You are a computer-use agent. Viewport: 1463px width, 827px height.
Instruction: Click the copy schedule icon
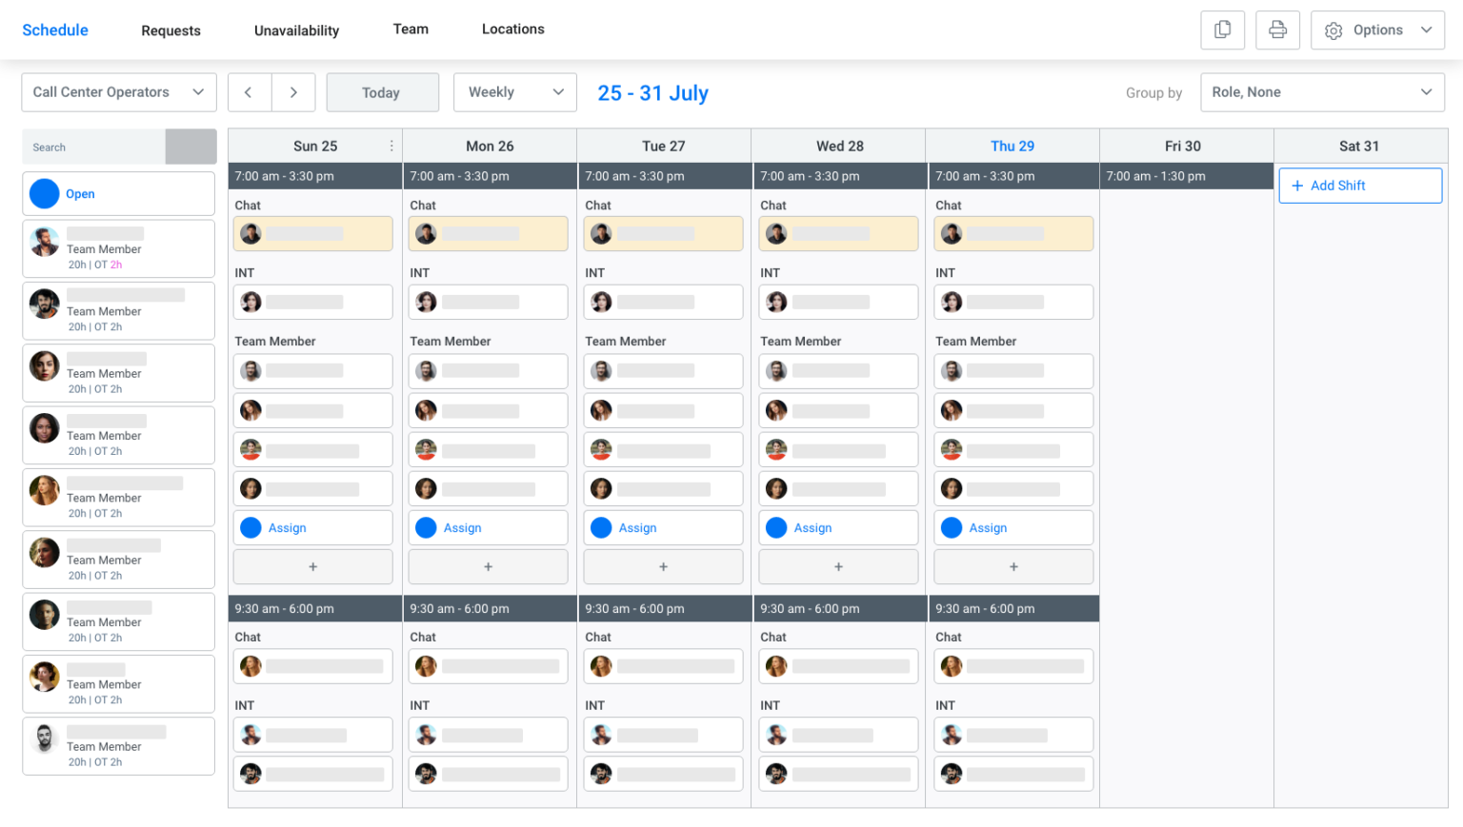pyautogui.click(x=1222, y=30)
